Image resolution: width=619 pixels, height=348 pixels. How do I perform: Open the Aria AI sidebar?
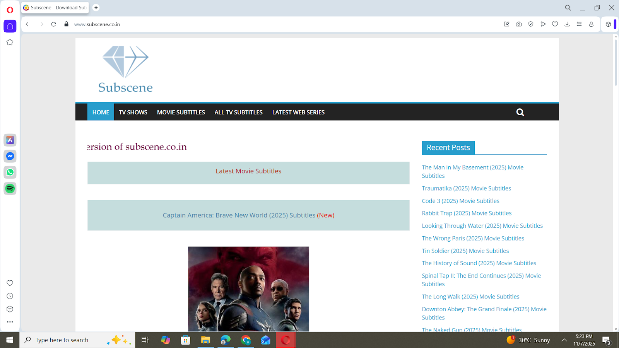[10, 140]
